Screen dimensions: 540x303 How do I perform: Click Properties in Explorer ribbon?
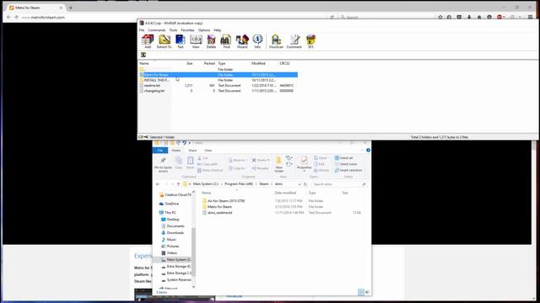(304, 162)
